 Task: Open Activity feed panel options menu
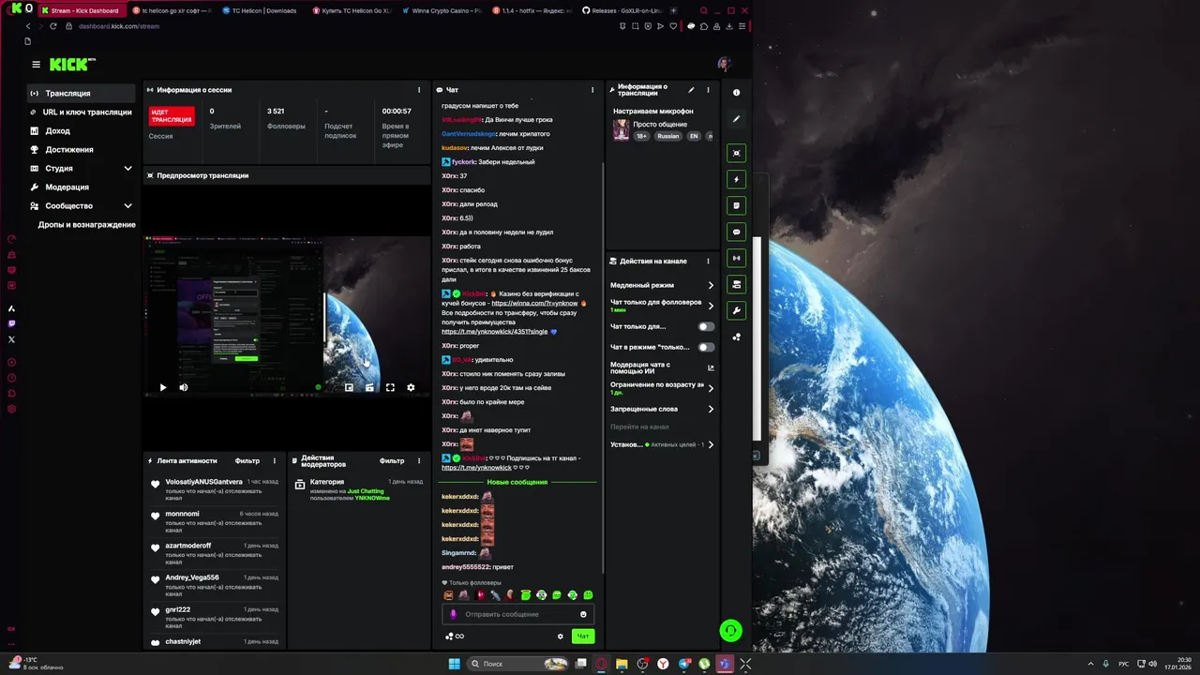click(x=275, y=461)
